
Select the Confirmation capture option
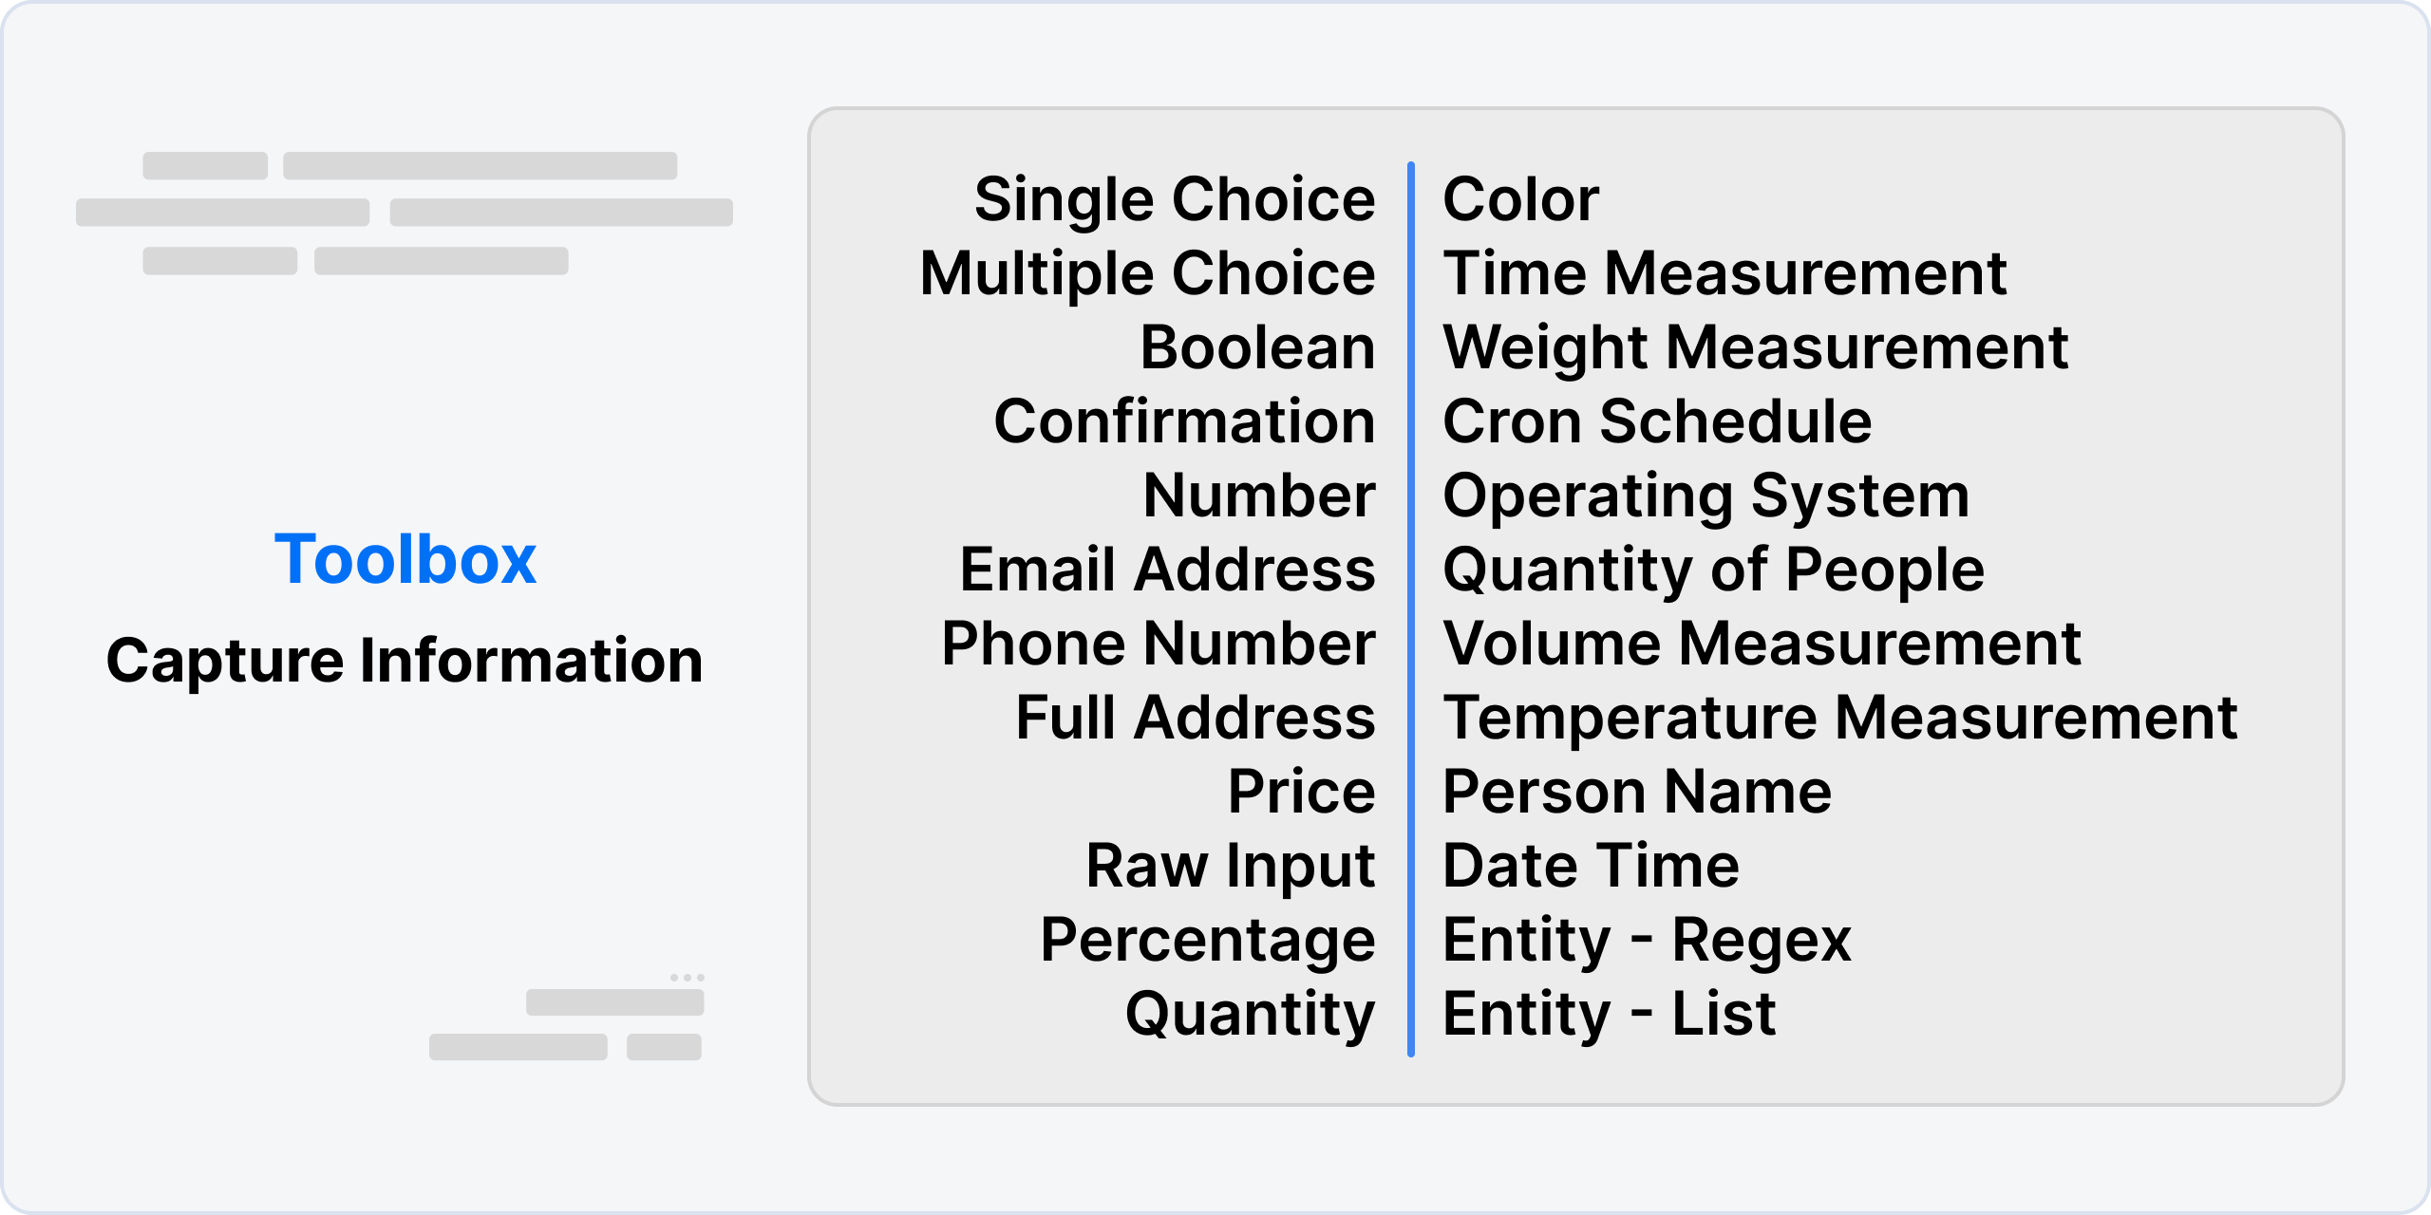point(1184,421)
